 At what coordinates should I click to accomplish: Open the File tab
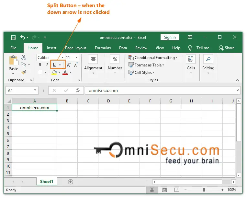point(13,48)
